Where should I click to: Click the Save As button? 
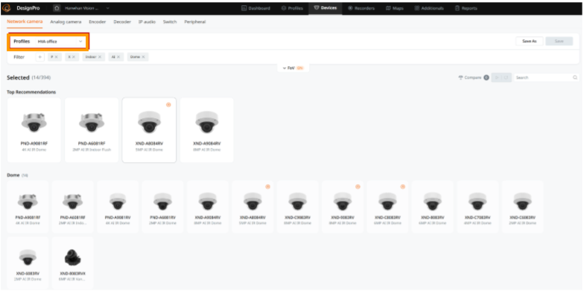(529, 42)
